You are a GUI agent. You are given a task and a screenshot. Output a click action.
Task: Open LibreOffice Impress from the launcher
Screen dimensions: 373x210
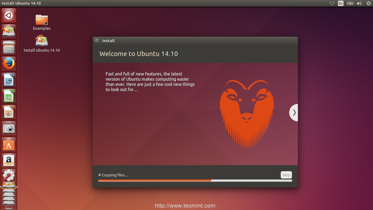9,112
